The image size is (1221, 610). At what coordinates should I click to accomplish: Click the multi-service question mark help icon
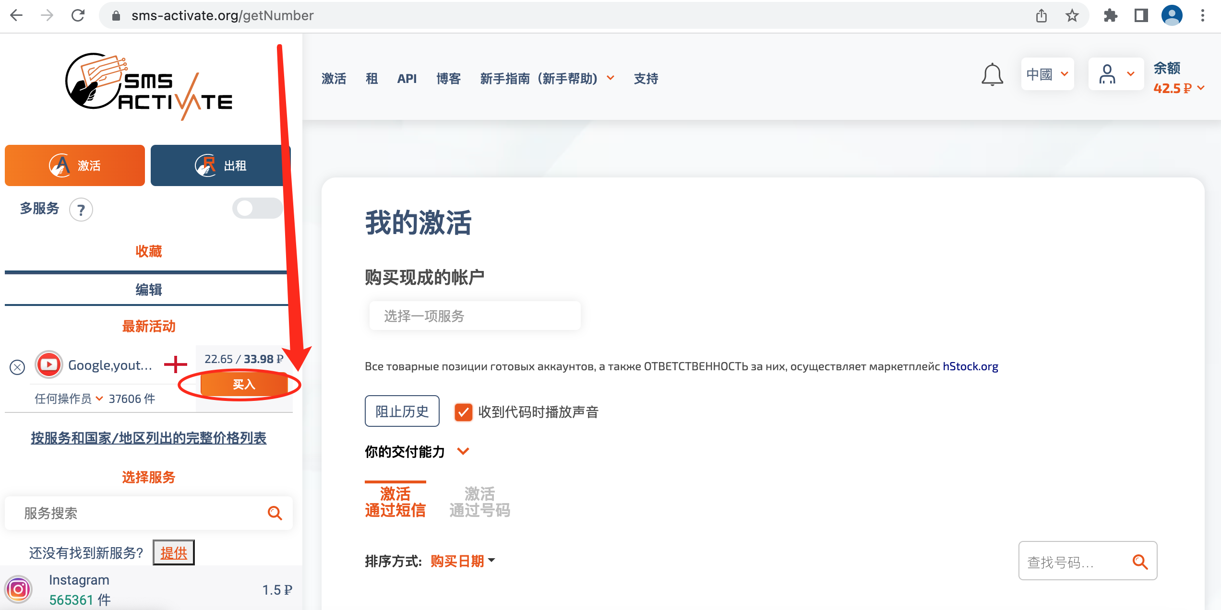(x=81, y=210)
